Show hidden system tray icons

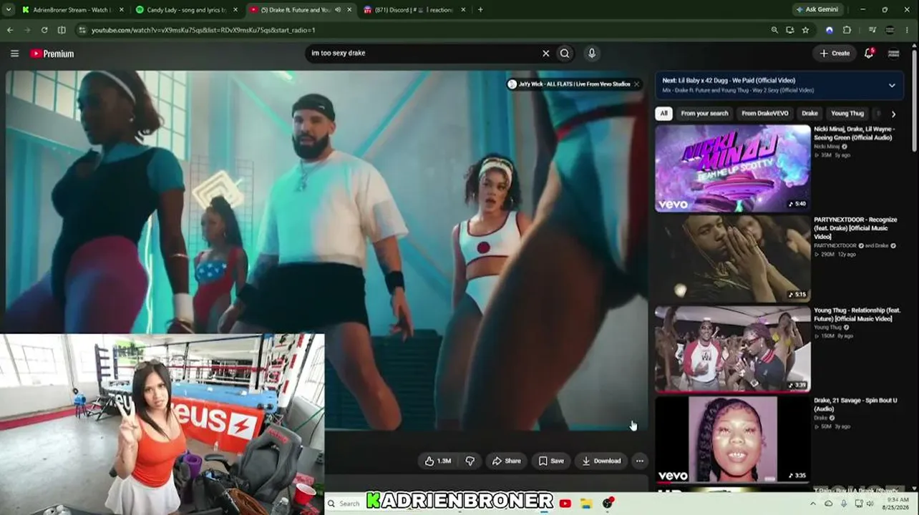(x=813, y=504)
